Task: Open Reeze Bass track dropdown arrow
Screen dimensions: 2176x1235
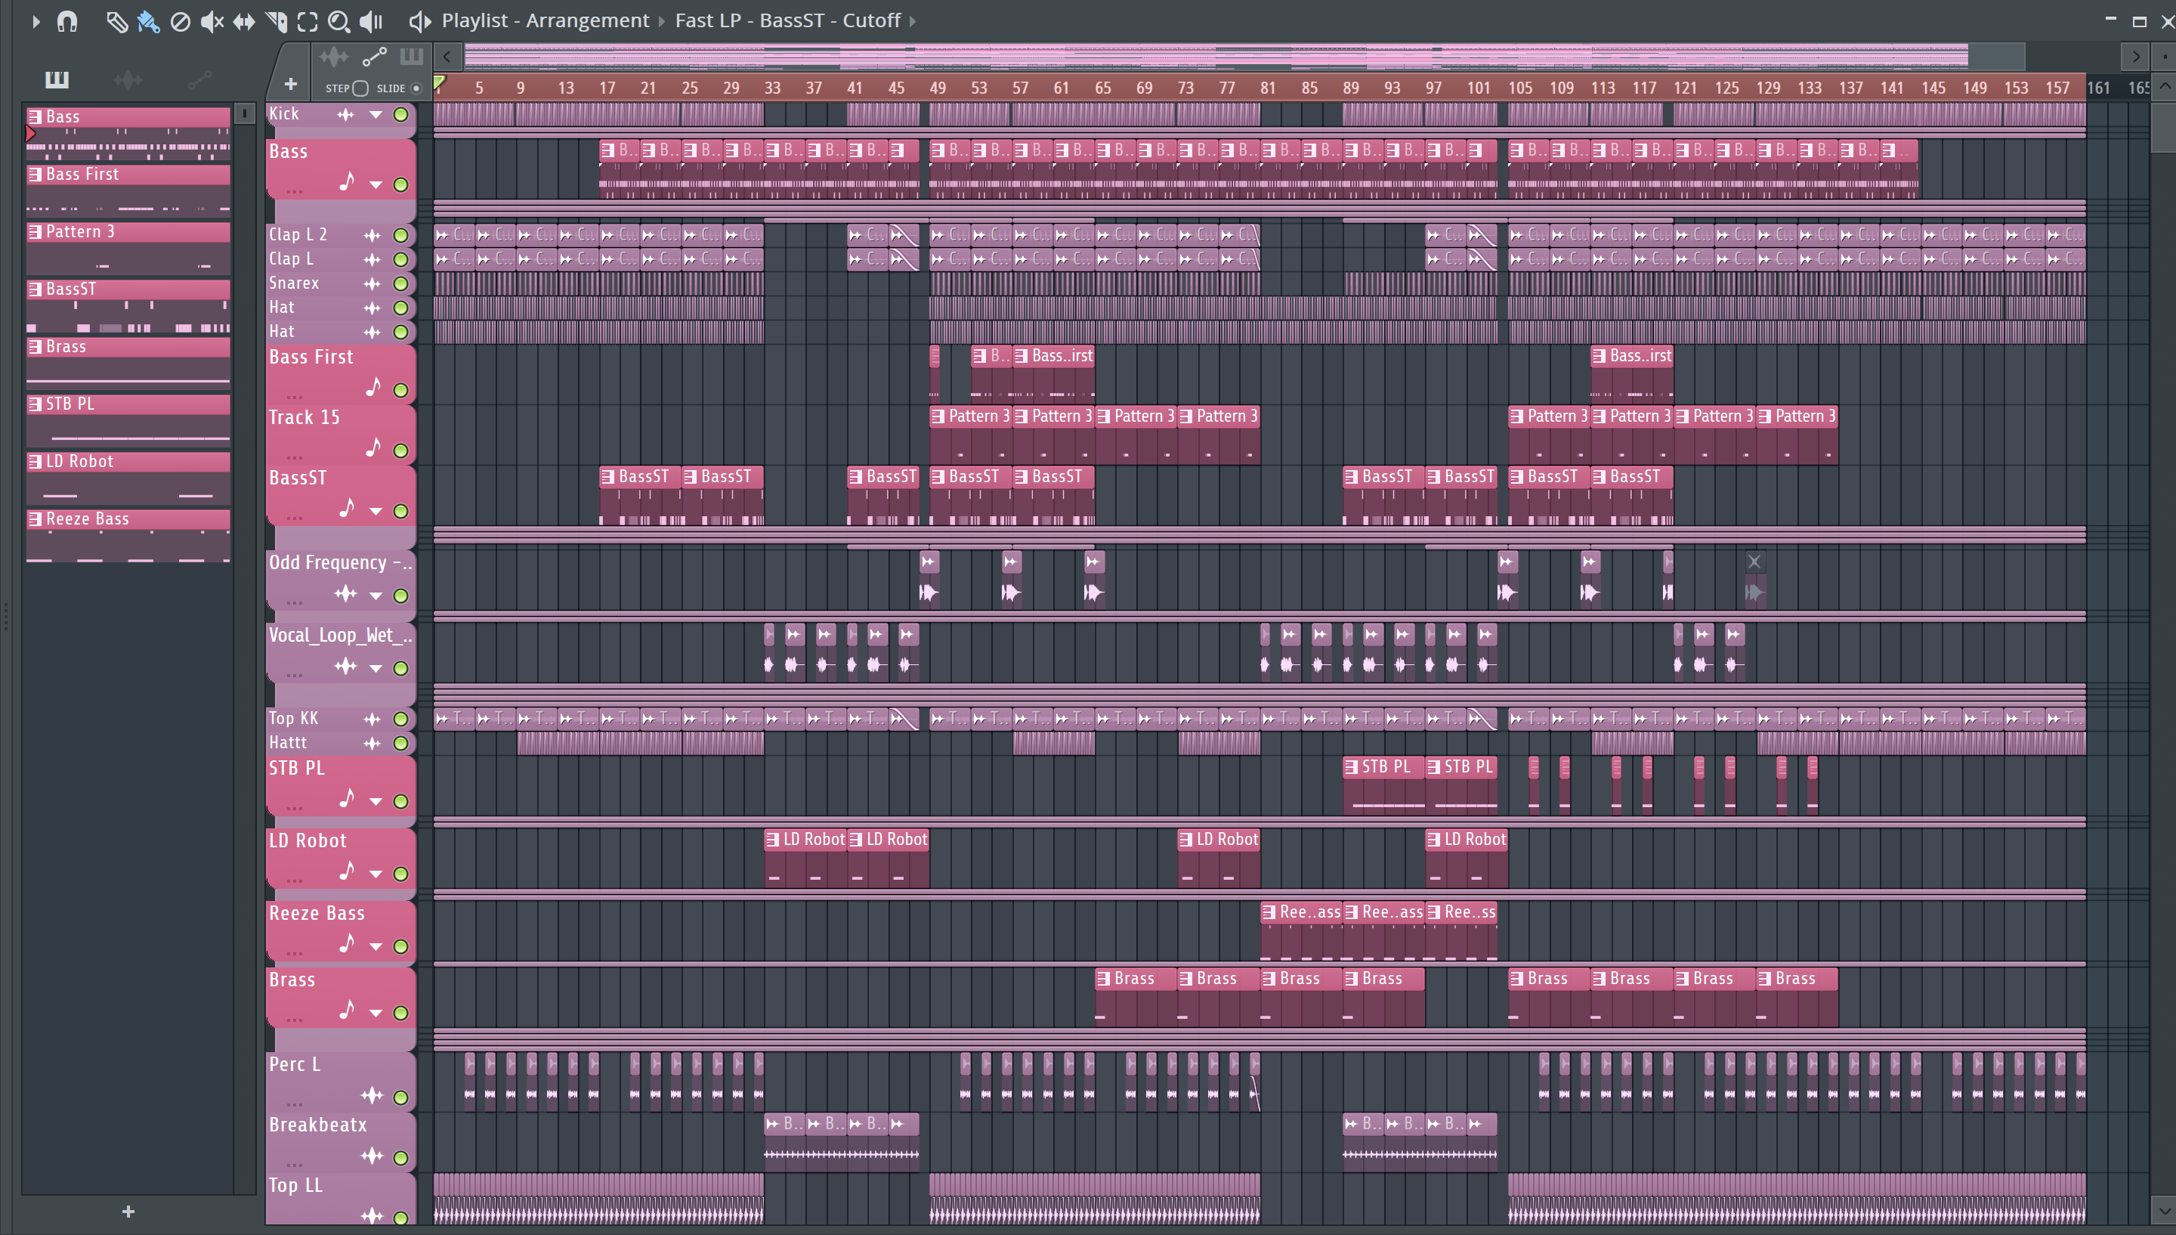Action: (x=376, y=946)
